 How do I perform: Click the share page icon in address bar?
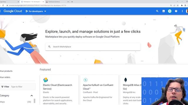(x=174, y=6)
